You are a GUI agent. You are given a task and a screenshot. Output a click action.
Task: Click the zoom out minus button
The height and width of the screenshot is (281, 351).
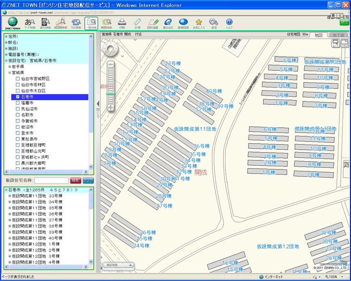pyautogui.click(x=111, y=65)
